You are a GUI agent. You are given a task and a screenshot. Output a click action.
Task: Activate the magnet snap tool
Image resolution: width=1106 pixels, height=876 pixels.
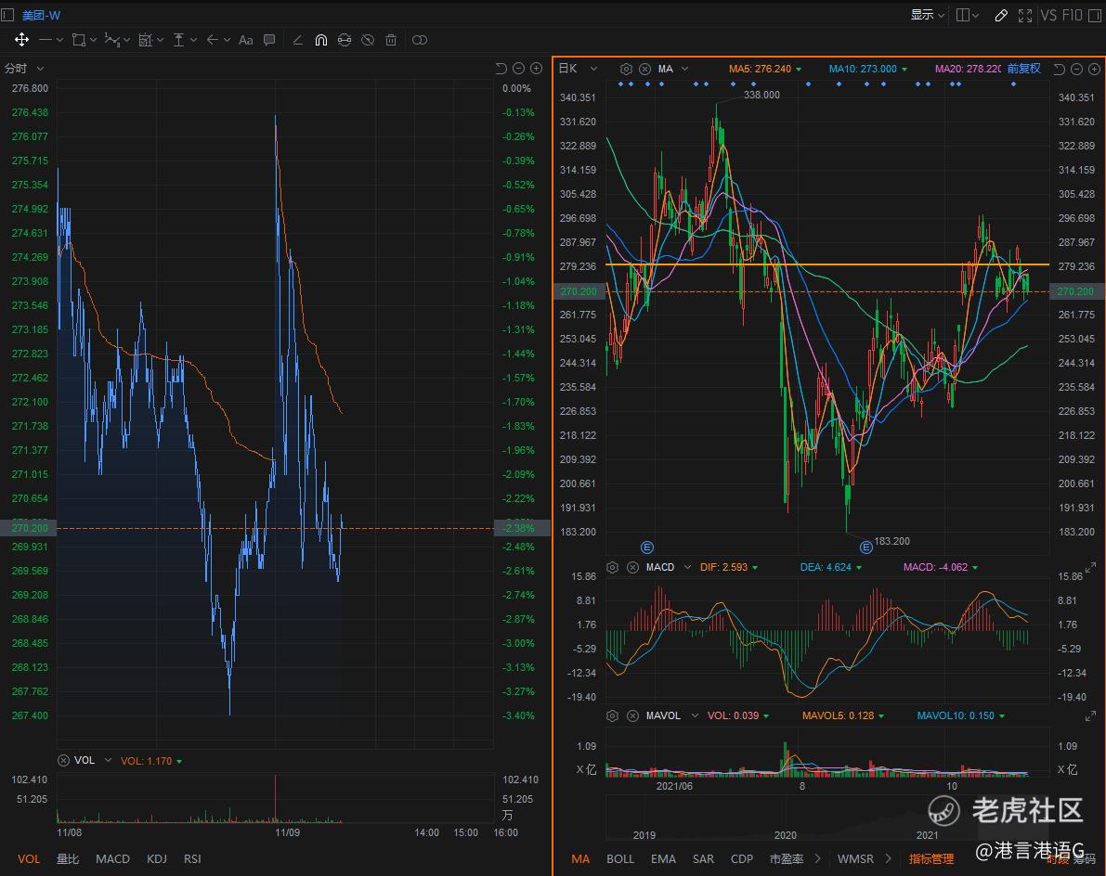[320, 40]
